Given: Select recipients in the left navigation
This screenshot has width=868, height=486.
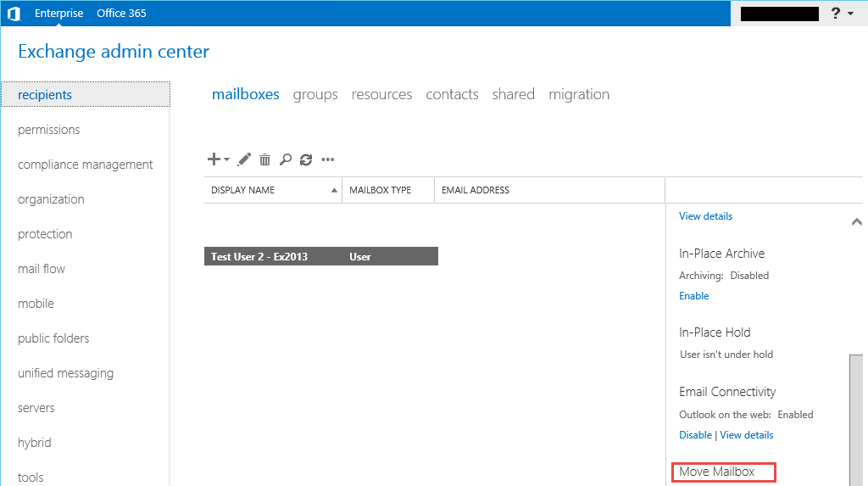Looking at the screenshot, I should [x=86, y=95].
